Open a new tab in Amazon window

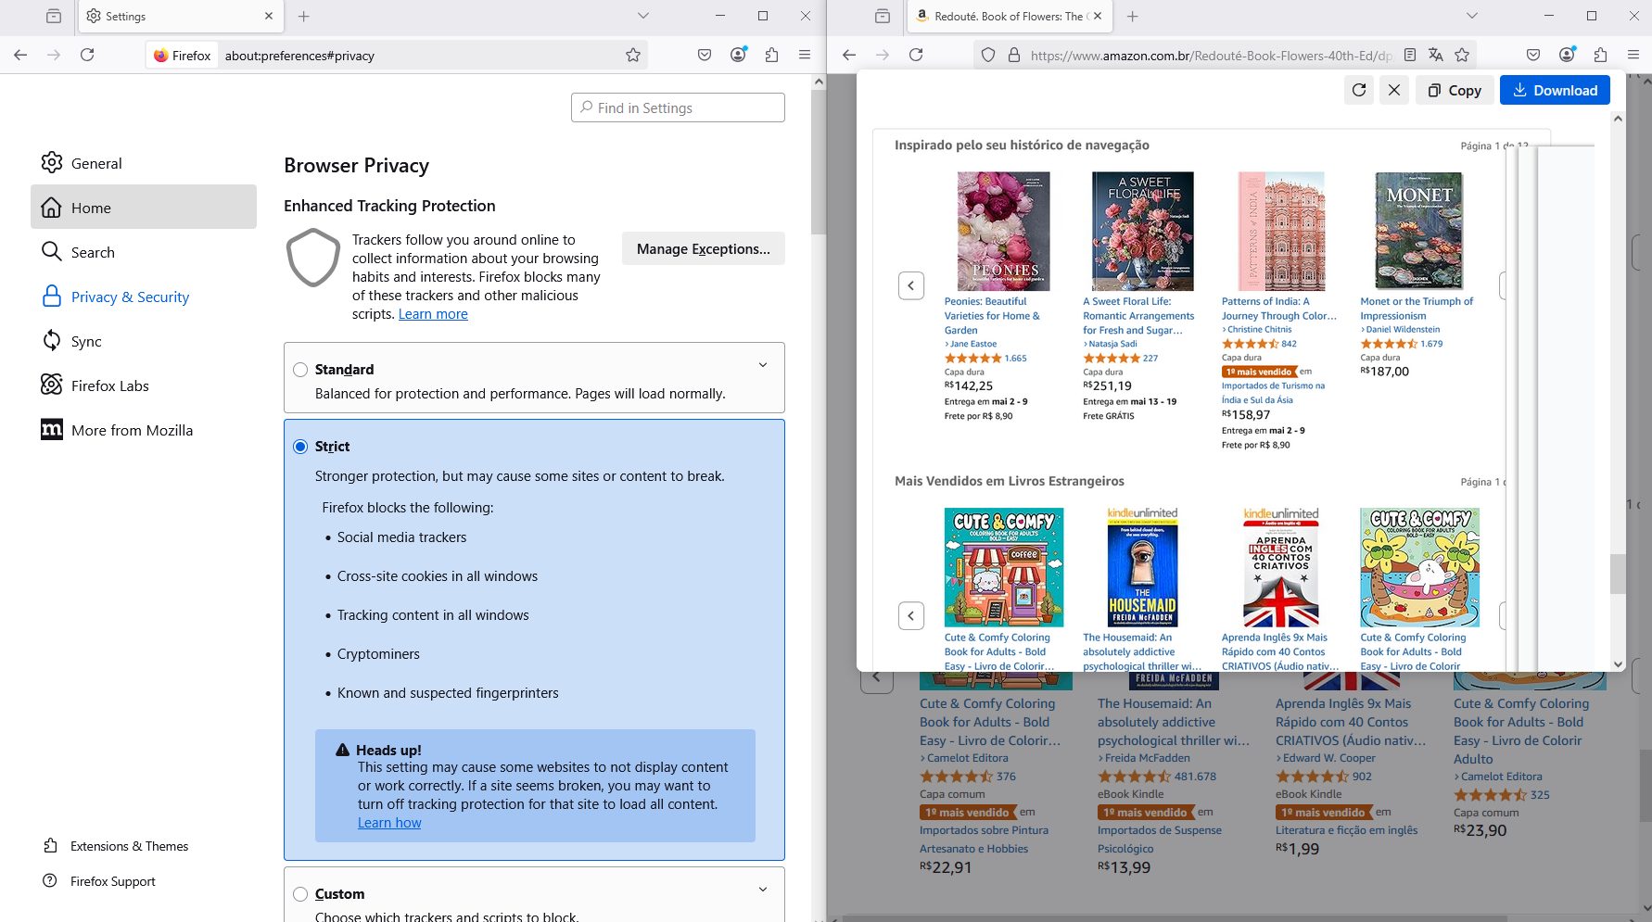1132,16
